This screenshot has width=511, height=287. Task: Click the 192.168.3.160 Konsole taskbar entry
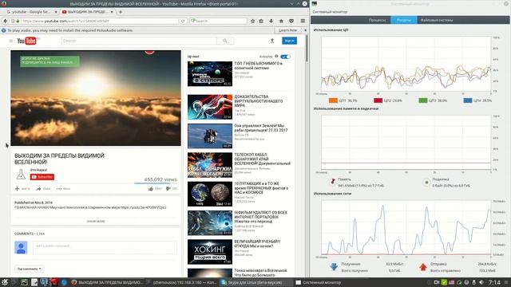pos(183,282)
